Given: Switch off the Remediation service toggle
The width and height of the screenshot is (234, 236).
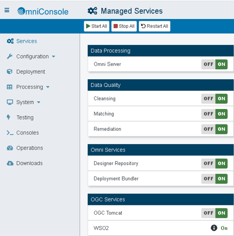Looking at the screenshot, I should 214,129.
